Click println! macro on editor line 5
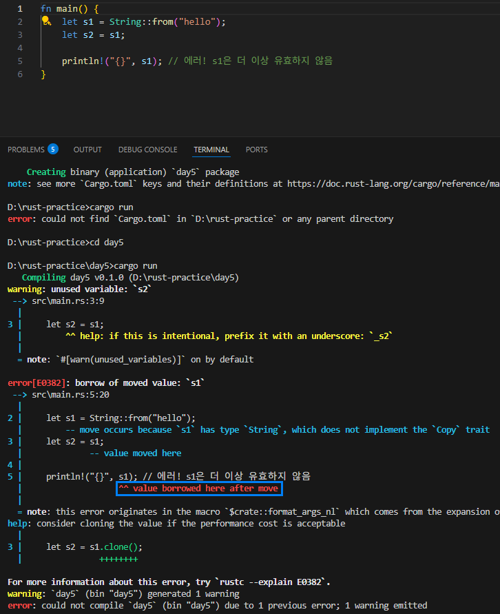Image resolution: width=500 pixels, height=614 pixels. coord(83,61)
